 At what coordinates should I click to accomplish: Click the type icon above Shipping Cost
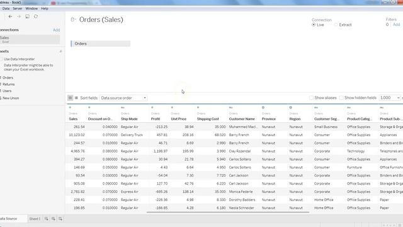pyautogui.click(x=198, y=108)
